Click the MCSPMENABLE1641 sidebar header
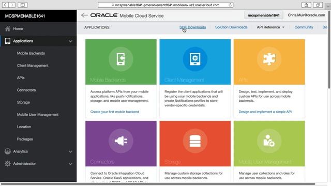 [x=25, y=16]
